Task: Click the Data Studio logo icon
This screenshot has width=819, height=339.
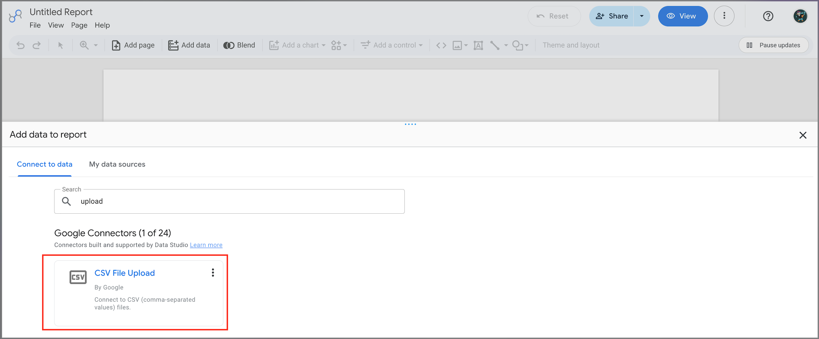Action: tap(15, 16)
